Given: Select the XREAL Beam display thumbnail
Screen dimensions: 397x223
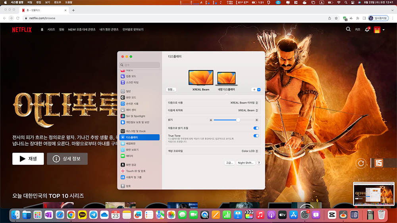Looking at the screenshot, I should pos(201,78).
